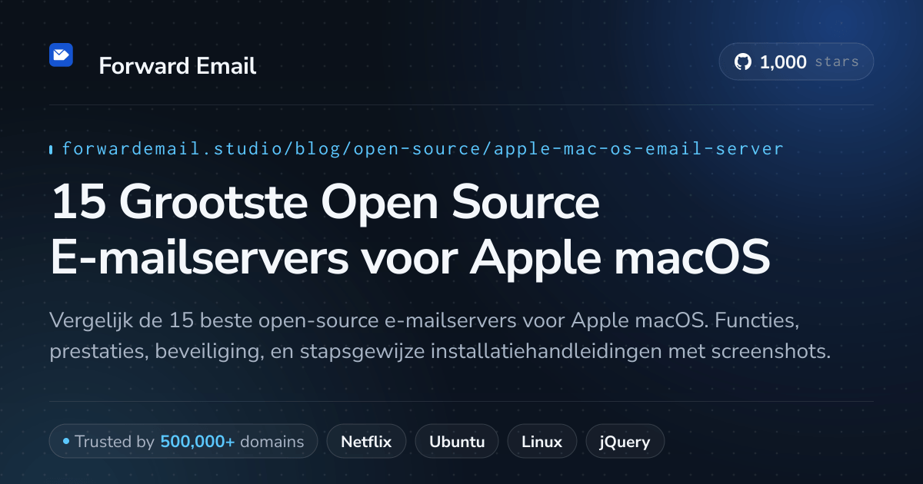Click the GitHub octocat icon
Image resolution: width=923 pixels, height=484 pixels.
pyautogui.click(x=742, y=62)
